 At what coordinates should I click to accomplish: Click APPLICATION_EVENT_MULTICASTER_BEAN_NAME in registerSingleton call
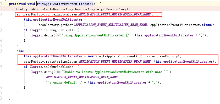click(x=115, y=62)
